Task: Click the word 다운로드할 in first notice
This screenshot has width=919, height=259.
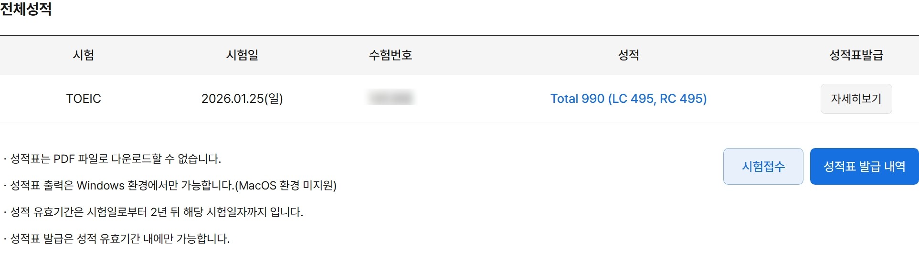Action: coord(137,159)
